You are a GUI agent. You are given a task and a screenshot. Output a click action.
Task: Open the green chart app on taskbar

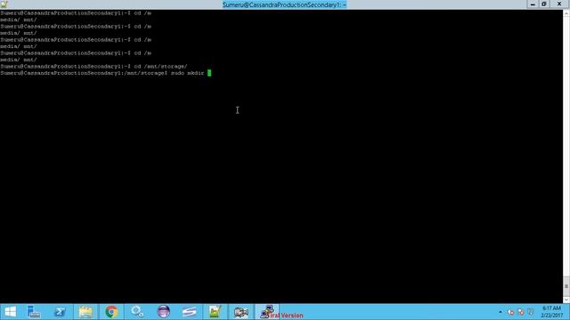(x=215, y=312)
